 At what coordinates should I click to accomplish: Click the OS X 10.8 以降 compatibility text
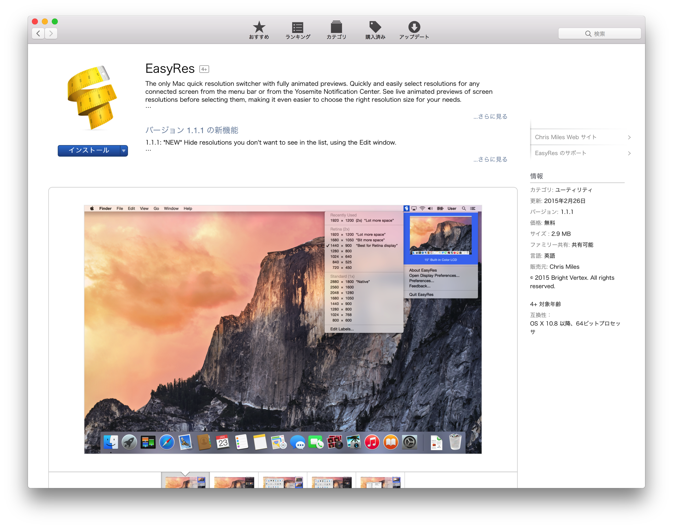[575, 328]
